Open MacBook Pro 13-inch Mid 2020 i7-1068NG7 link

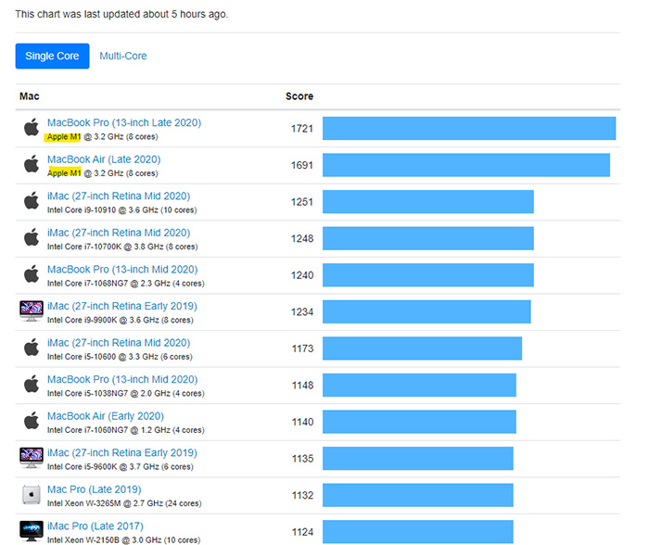point(122,270)
